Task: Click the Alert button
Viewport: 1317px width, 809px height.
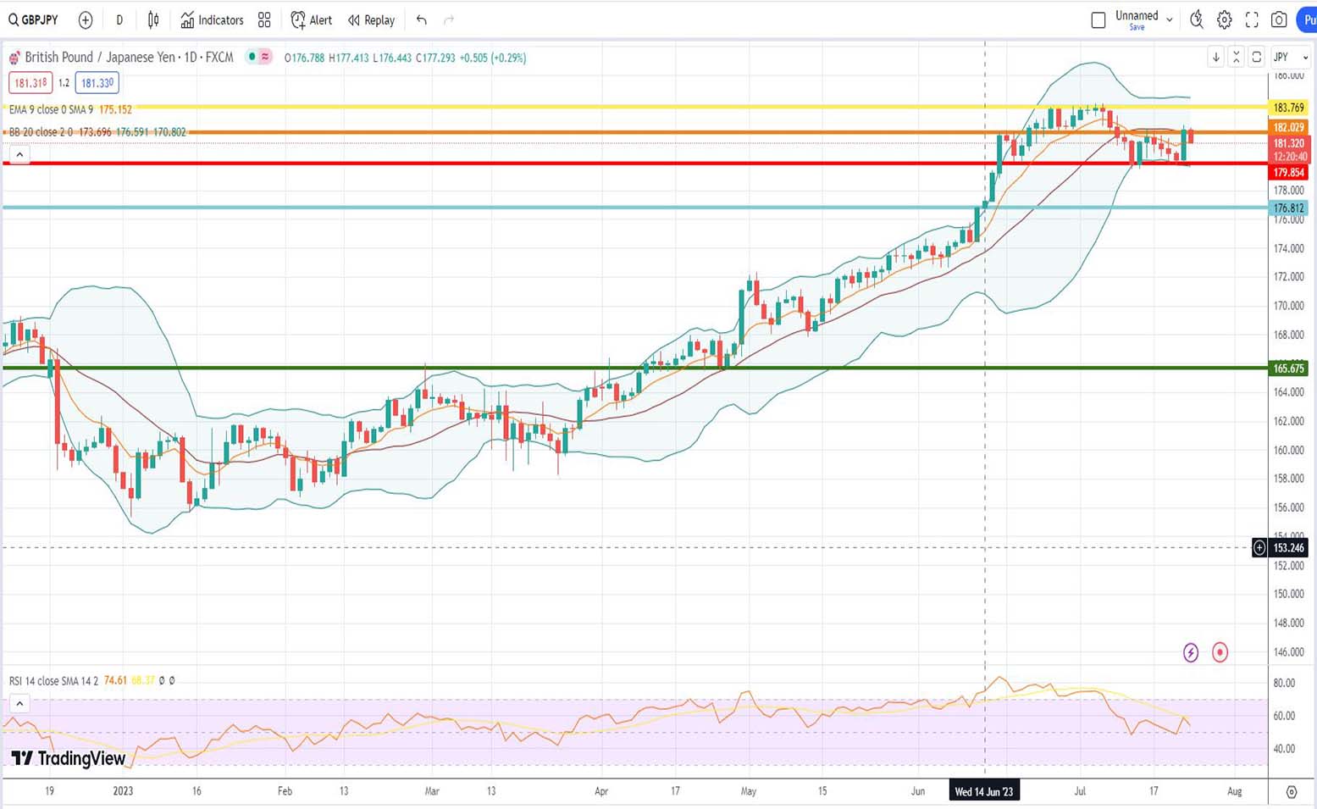Action: [311, 19]
